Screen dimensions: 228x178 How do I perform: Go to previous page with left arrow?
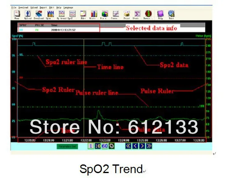(x=135, y=146)
